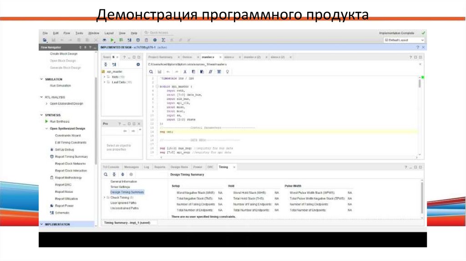Click Report Clock Networks
Viewport: 466px width, 261px height.
click(70, 164)
